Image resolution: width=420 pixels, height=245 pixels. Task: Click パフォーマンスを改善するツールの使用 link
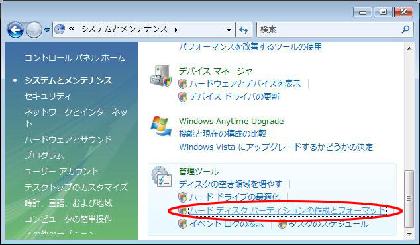coord(250,47)
